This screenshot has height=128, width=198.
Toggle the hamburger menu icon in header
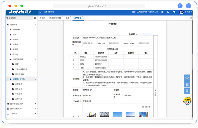40,12
